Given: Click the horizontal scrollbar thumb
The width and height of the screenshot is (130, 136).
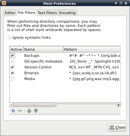Looking at the screenshot, I should tap(35, 105).
